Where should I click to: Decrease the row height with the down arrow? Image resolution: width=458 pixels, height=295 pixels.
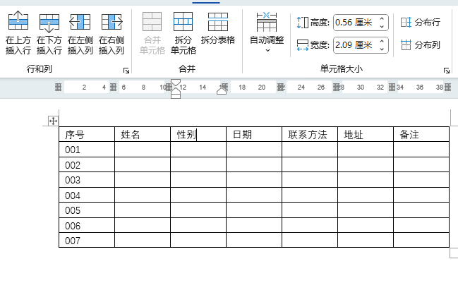[x=382, y=26]
